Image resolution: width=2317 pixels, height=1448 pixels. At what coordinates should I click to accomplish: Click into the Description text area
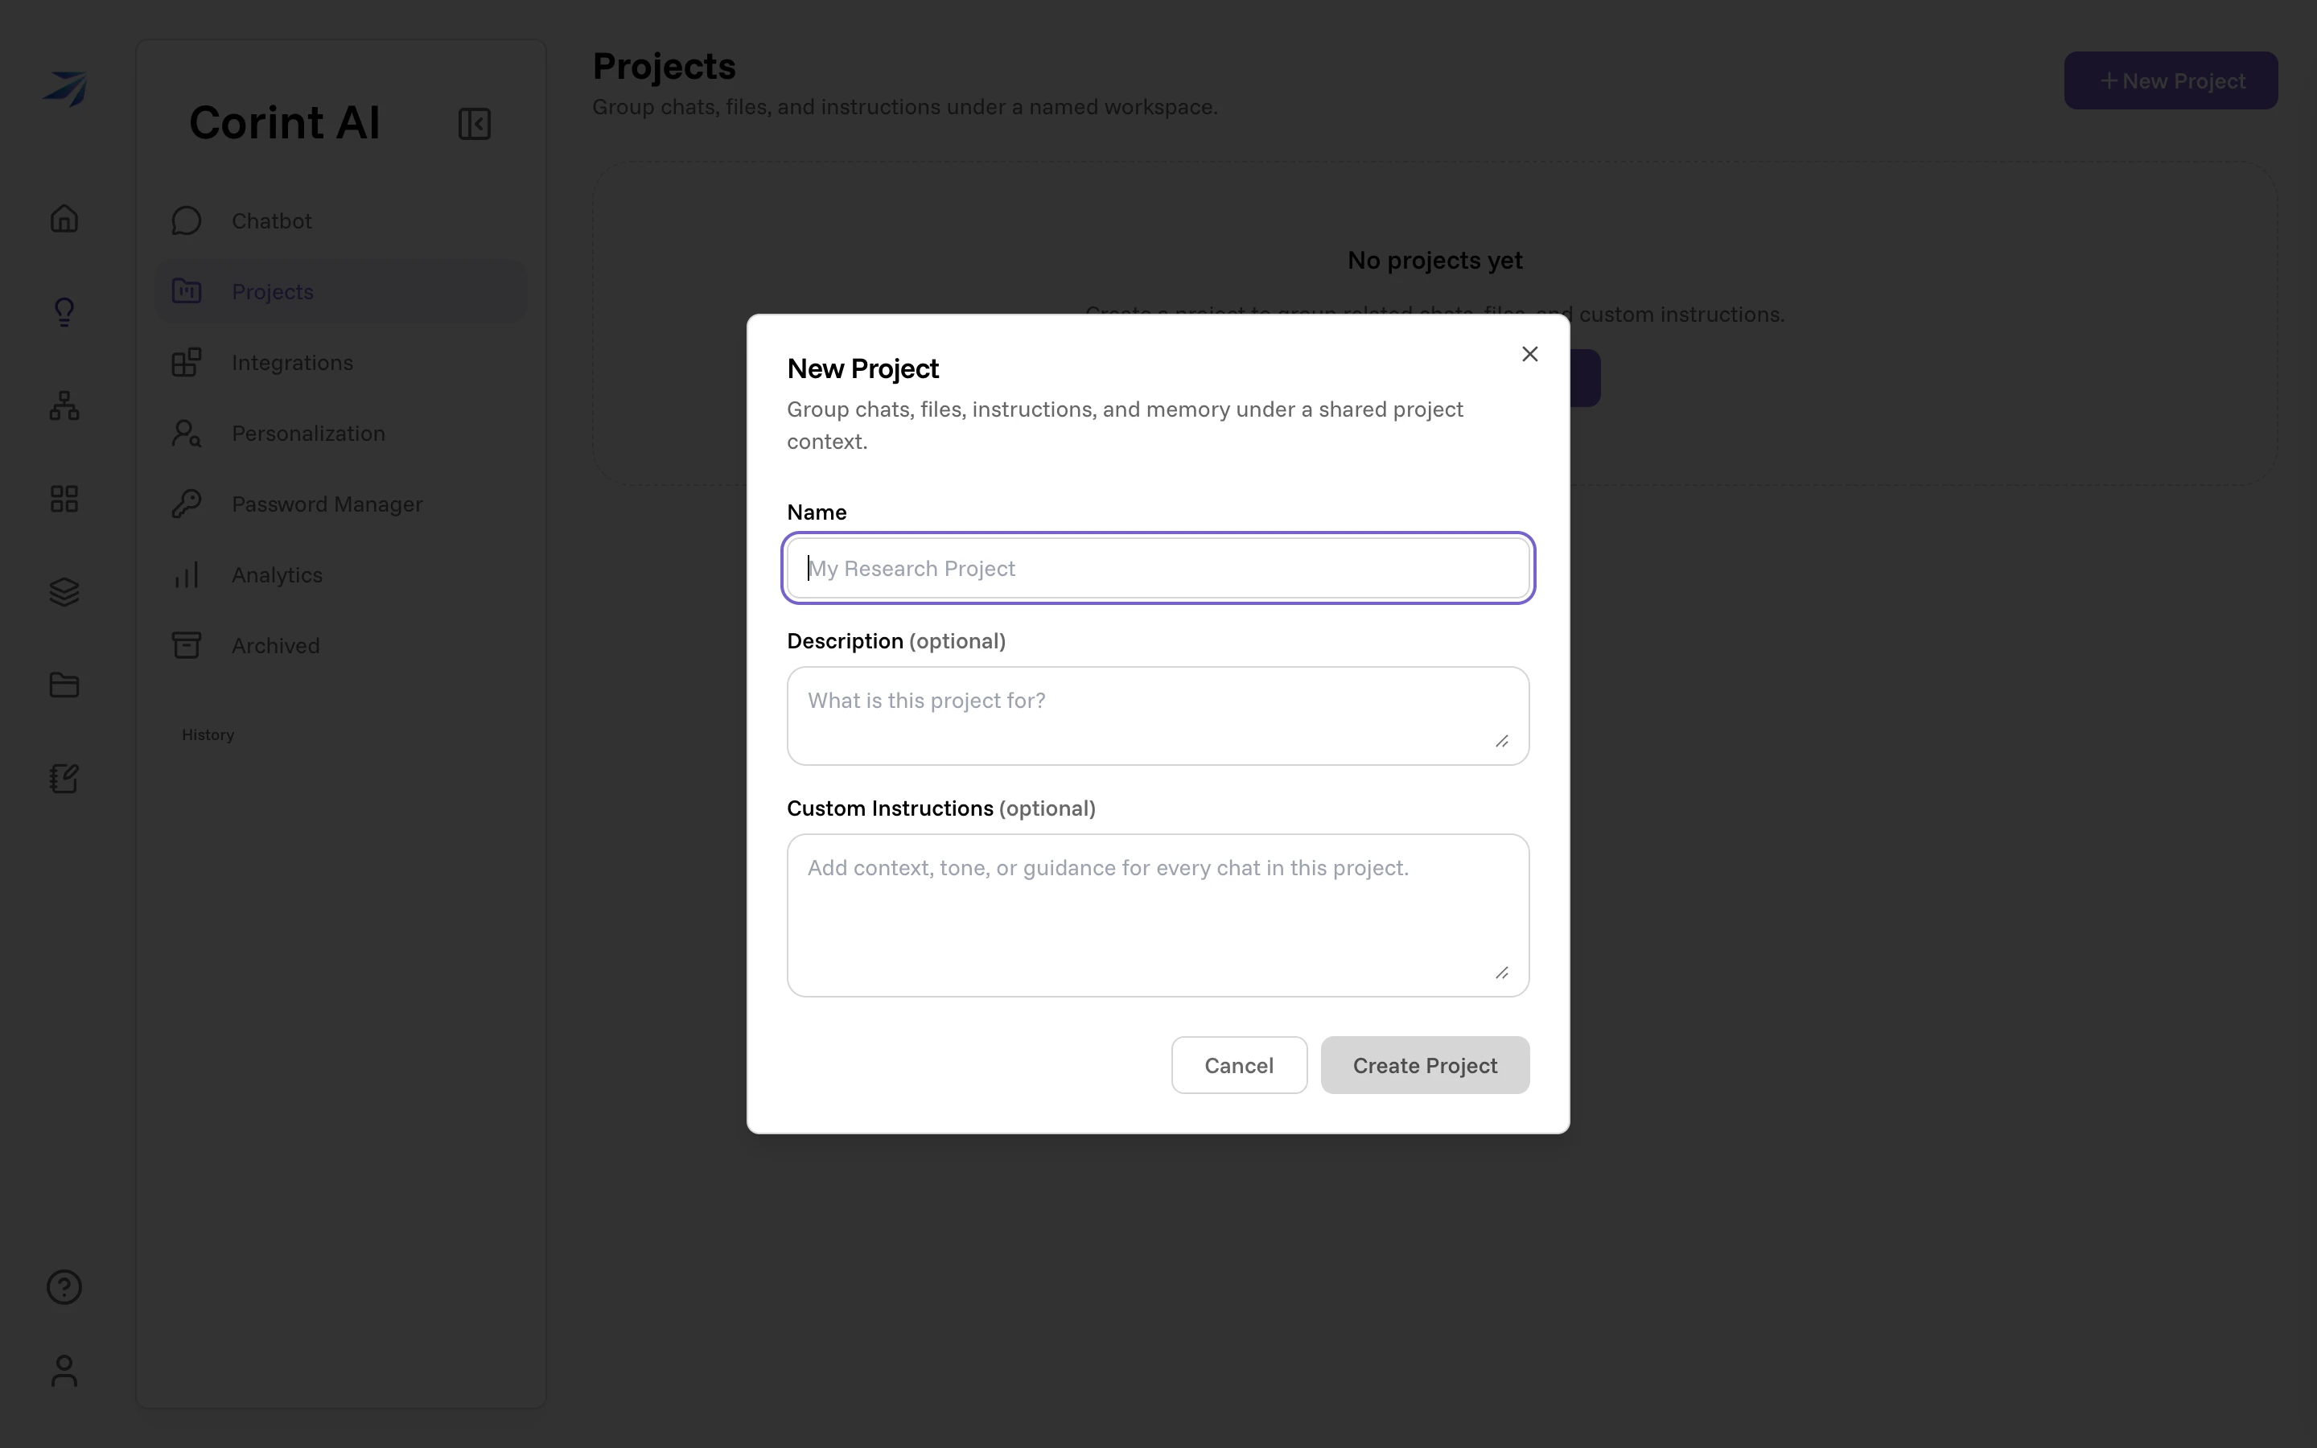coord(1158,715)
